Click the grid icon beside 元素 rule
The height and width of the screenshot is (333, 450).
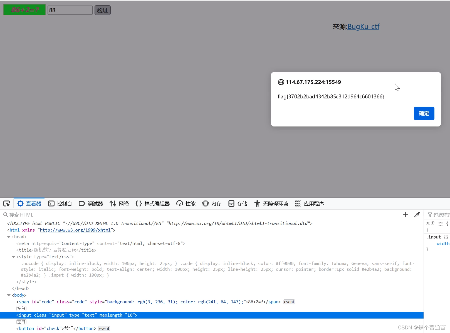click(441, 224)
